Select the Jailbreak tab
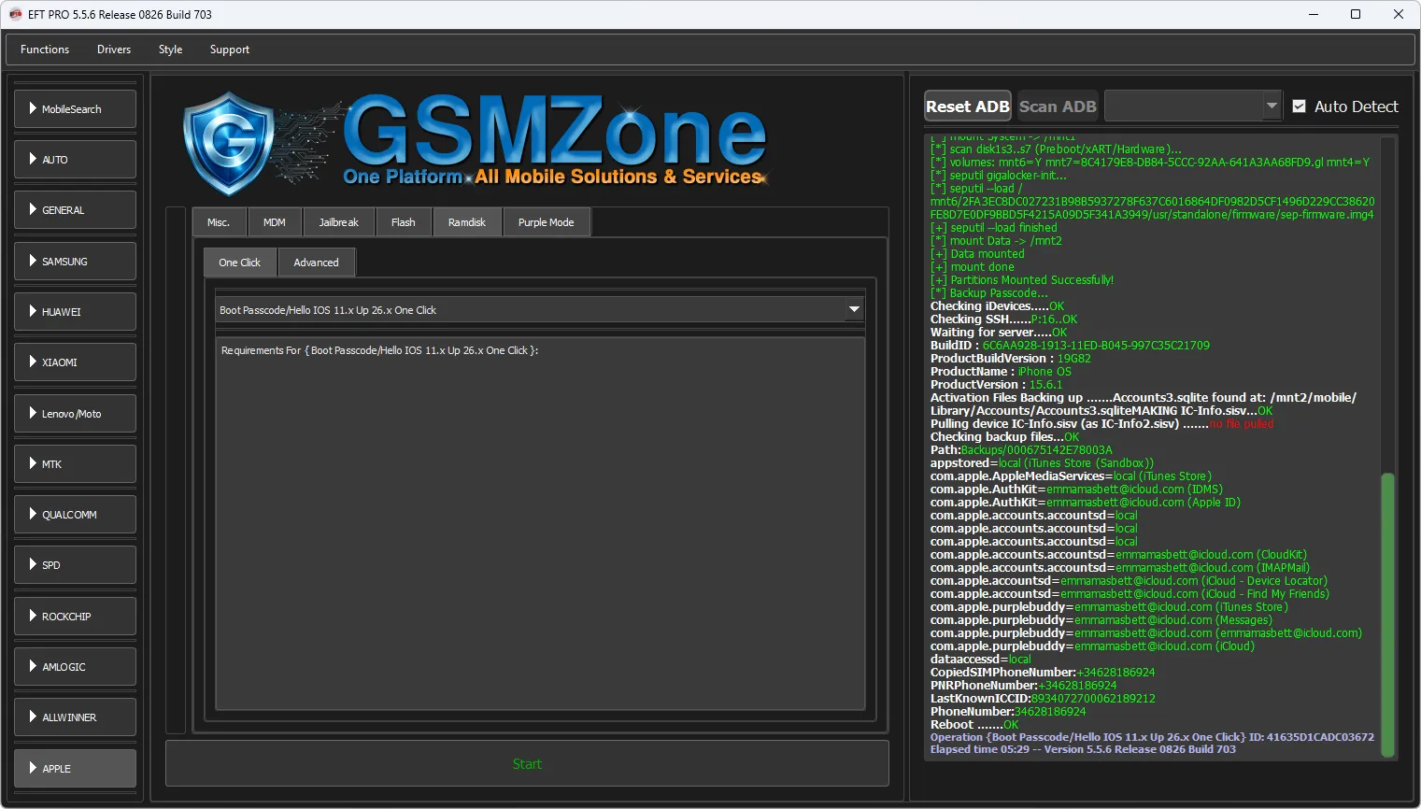The width and height of the screenshot is (1421, 809). 338,222
